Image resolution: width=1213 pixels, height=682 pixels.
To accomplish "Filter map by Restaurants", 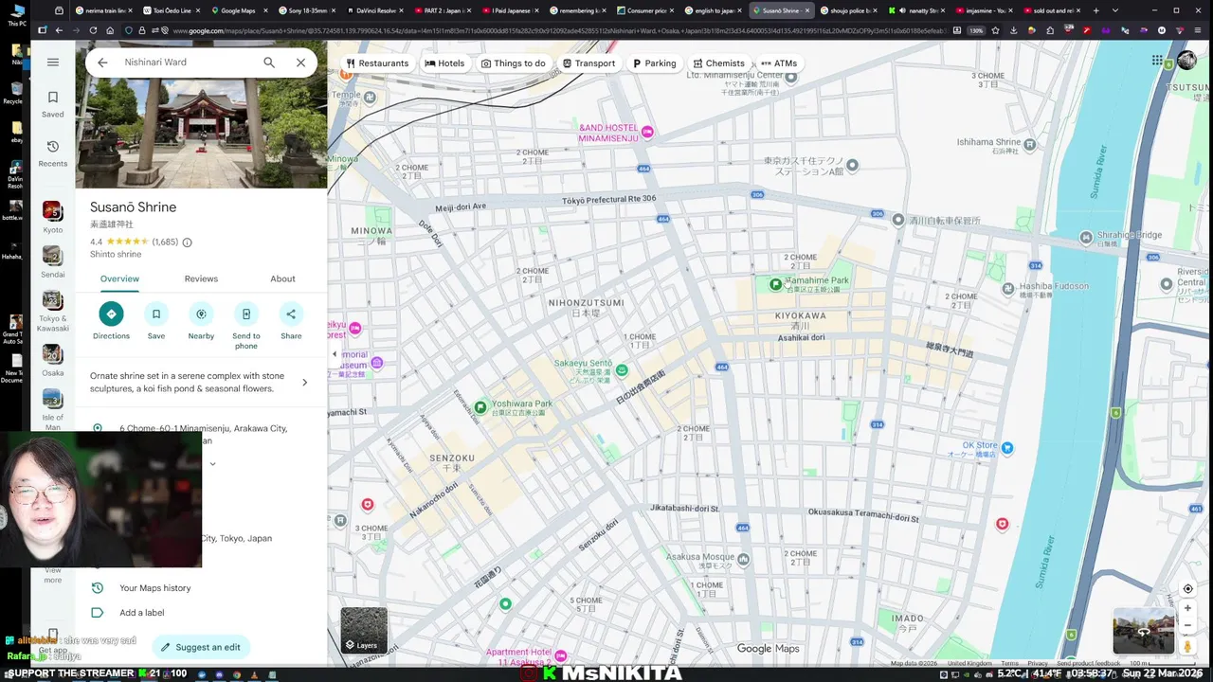I will tap(377, 63).
